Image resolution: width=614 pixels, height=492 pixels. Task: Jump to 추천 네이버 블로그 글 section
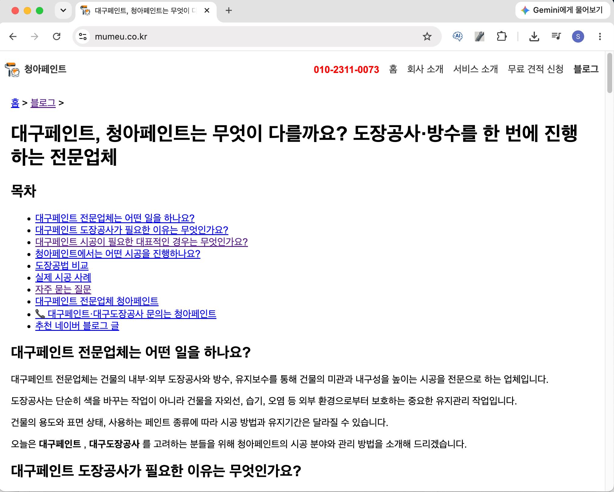tap(77, 326)
